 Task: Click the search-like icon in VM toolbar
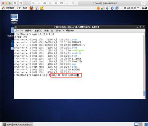click(x=73, y=3)
